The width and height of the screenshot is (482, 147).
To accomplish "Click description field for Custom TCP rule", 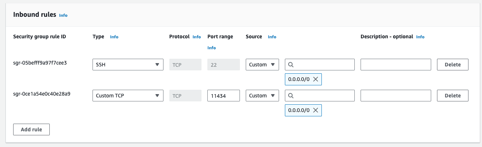I will click(x=396, y=96).
